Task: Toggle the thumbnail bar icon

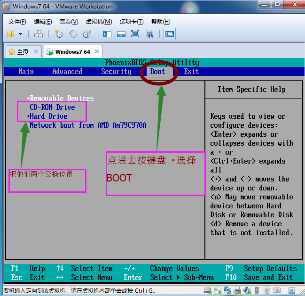Action: 121,34
